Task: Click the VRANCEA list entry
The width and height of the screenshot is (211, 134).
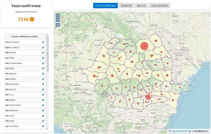Action: [25, 110]
